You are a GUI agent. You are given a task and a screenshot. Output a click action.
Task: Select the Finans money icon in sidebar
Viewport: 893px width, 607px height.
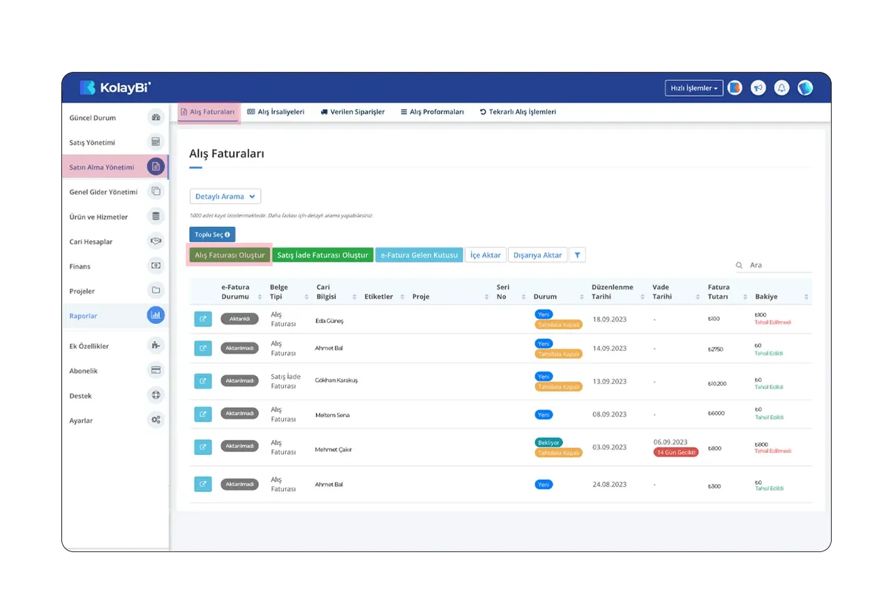pos(156,266)
